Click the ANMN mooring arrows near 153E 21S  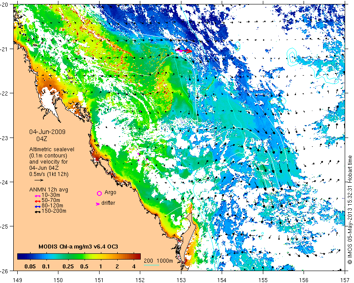point(184,51)
